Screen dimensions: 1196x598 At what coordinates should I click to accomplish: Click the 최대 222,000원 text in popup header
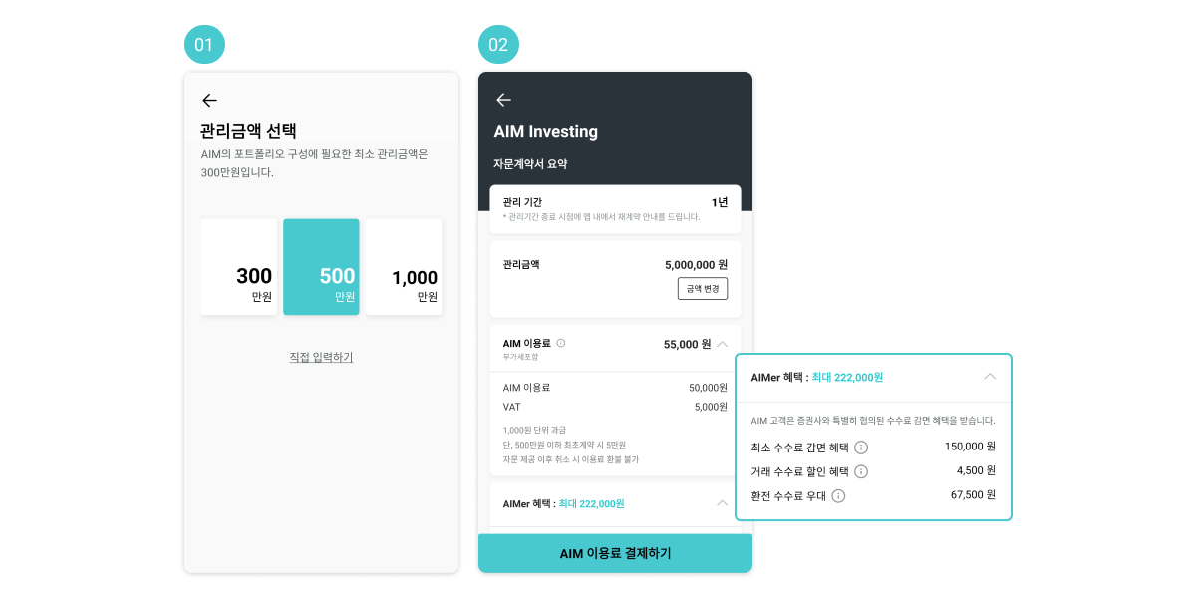tap(847, 378)
